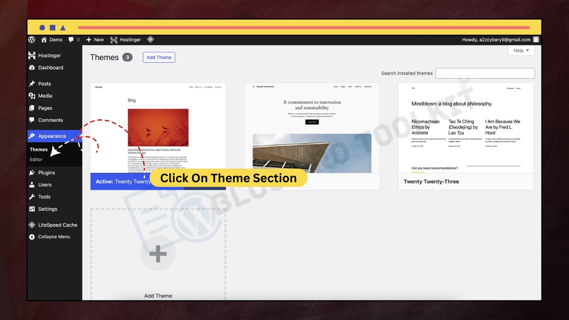Click the themes count badge 3
This screenshot has height=320, width=569.
coord(127,57)
